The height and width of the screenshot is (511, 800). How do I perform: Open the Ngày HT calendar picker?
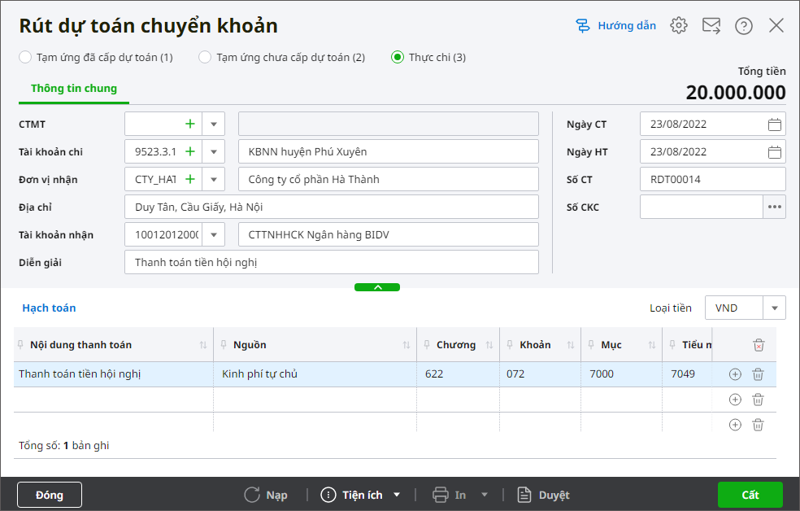pos(775,151)
